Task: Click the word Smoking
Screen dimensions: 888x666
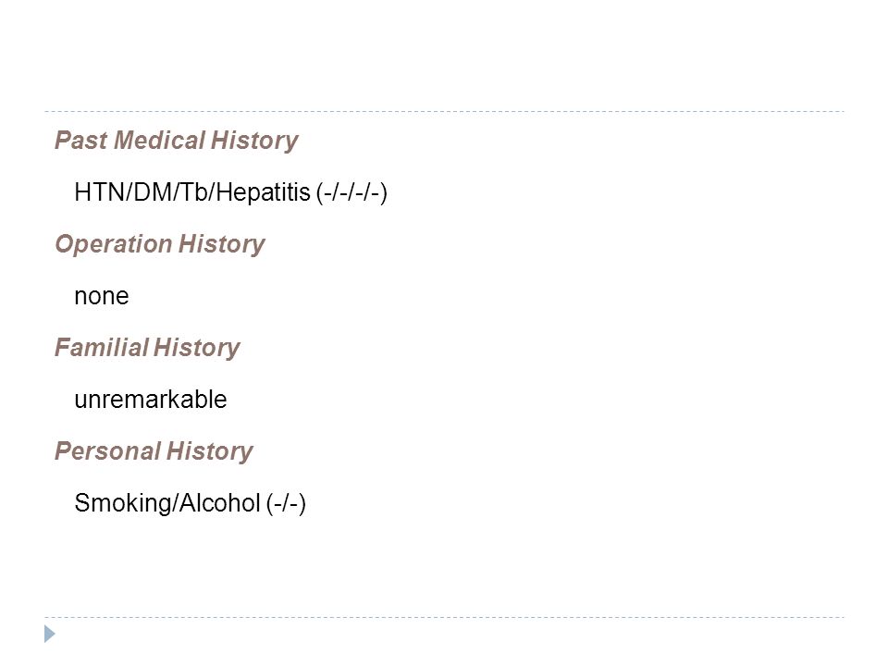Action: [x=123, y=503]
